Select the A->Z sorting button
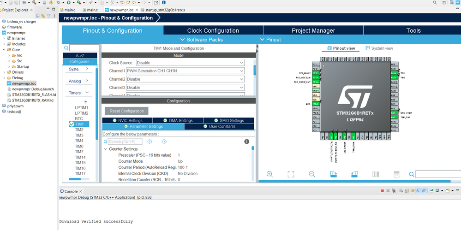 80,55
